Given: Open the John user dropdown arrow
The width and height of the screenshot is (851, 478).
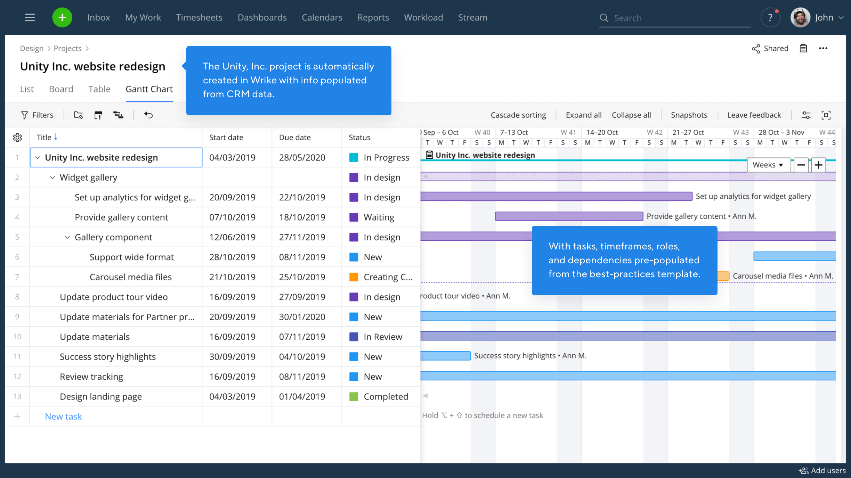Looking at the screenshot, I should 841,18.
